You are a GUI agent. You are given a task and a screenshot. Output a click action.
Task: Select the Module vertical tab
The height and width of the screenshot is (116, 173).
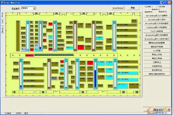[x=2, y=30]
